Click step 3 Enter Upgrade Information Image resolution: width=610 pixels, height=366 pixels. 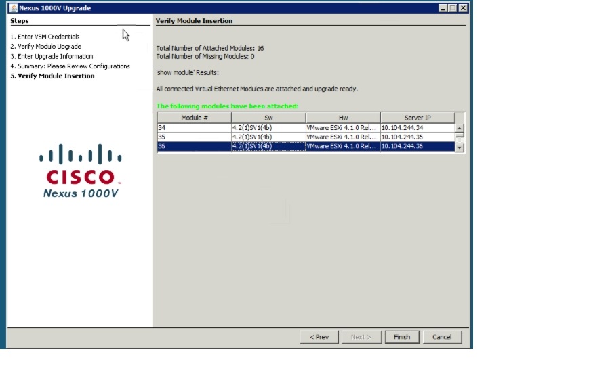52,56
